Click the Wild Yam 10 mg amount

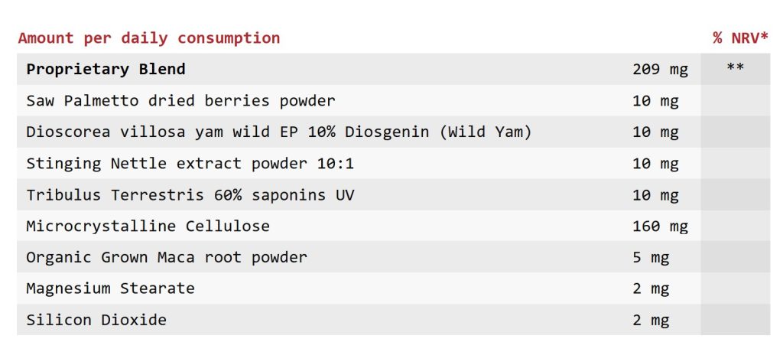pyautogui.click(x=655, y=132)
